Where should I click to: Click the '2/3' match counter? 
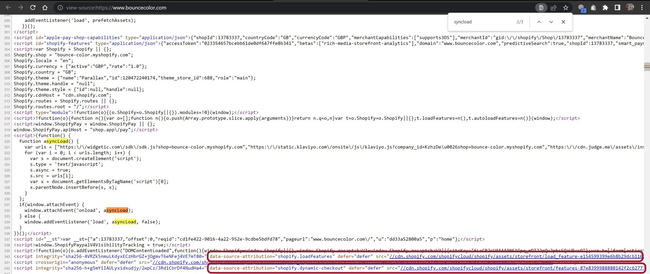point(520,22)
